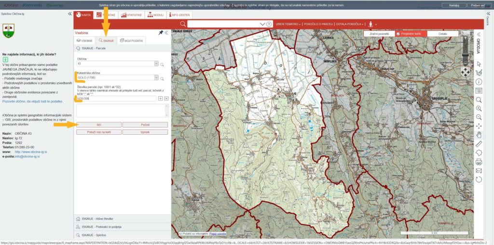
Task: Select the Ostalo map layer option
Action: coord(442,34)
